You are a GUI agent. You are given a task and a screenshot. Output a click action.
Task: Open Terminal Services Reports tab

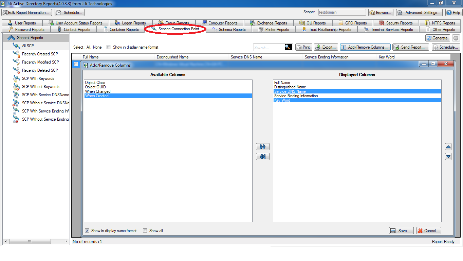(388, 30)
